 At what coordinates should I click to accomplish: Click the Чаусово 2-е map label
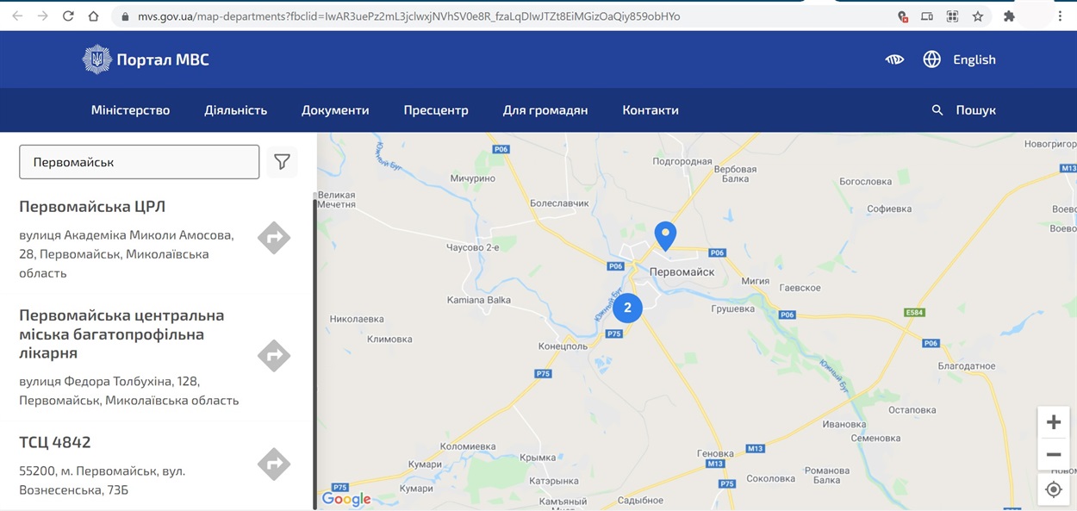473,247
